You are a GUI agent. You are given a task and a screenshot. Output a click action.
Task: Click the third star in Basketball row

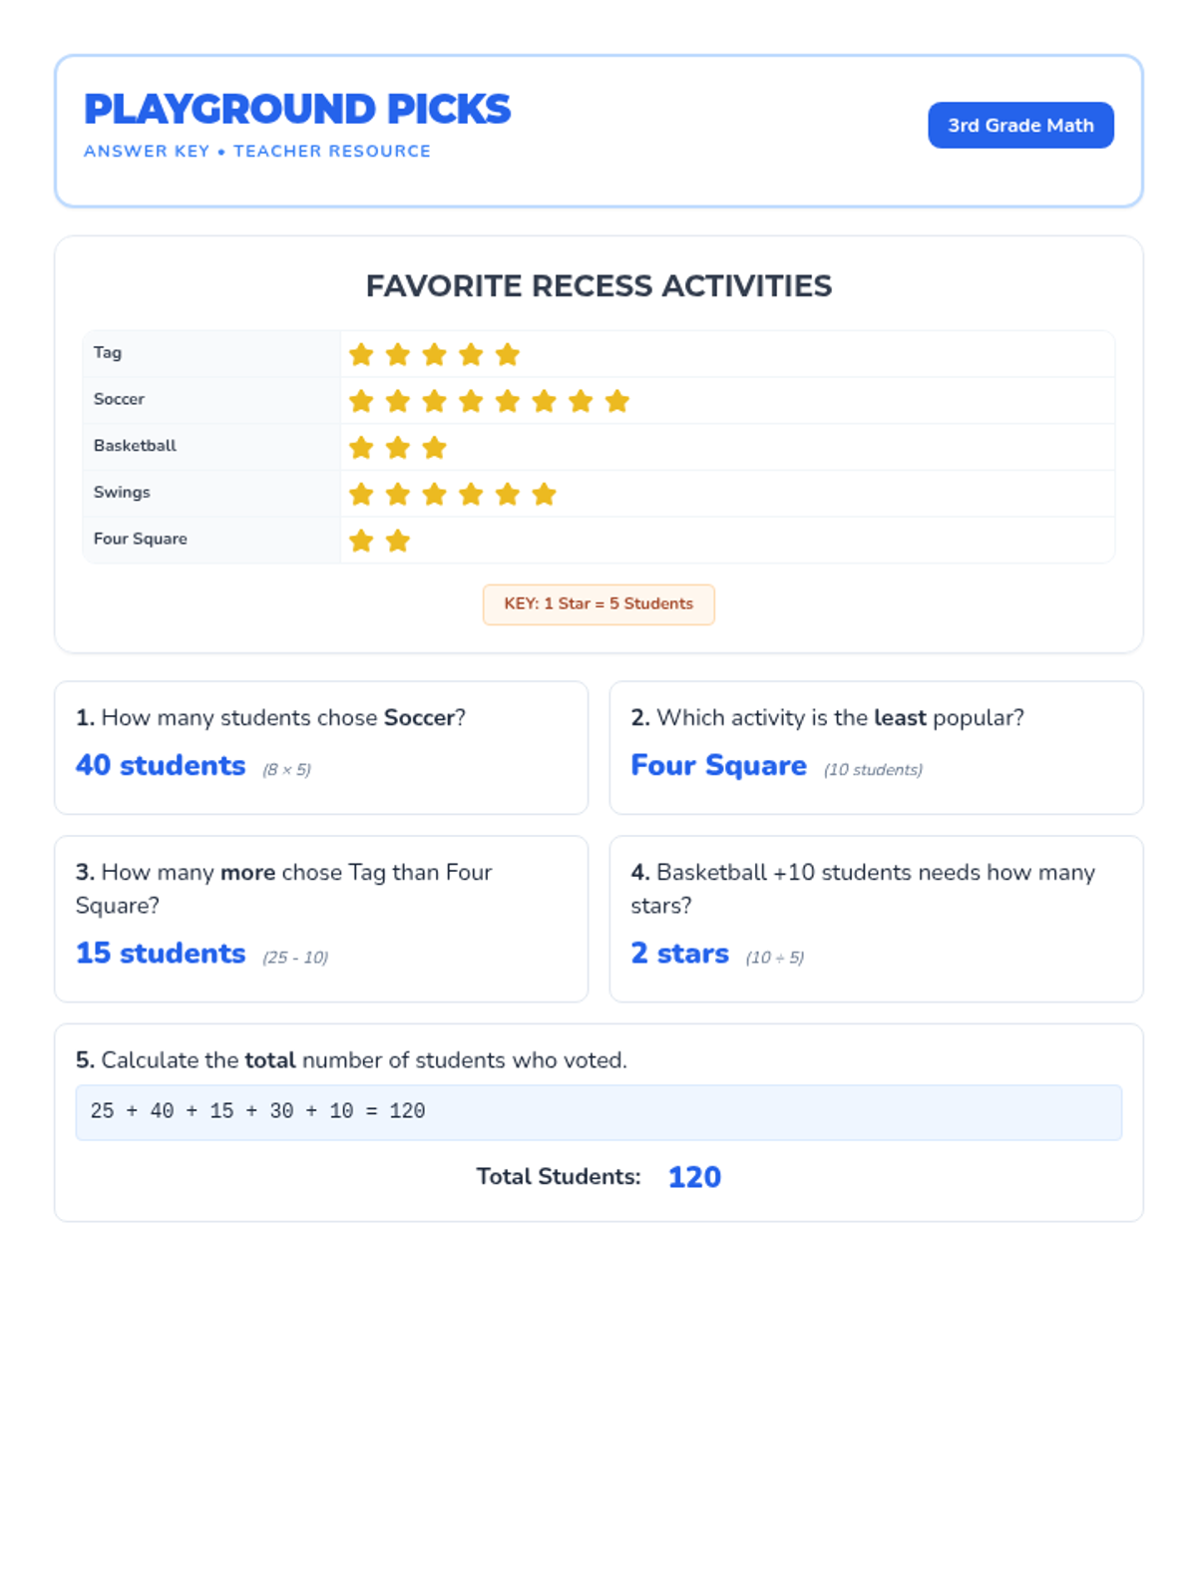click(434, 448)
